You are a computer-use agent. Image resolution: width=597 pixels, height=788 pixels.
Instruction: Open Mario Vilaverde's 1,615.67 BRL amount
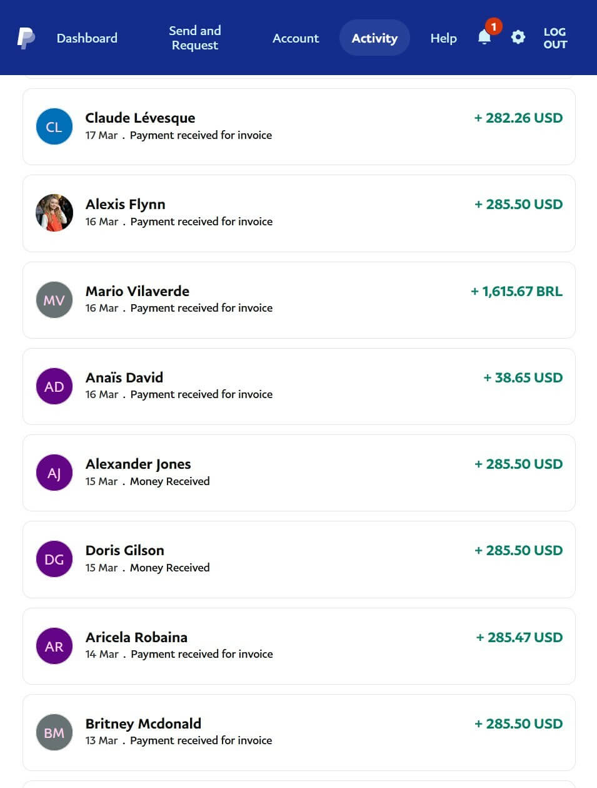click(x=516, y=291)
